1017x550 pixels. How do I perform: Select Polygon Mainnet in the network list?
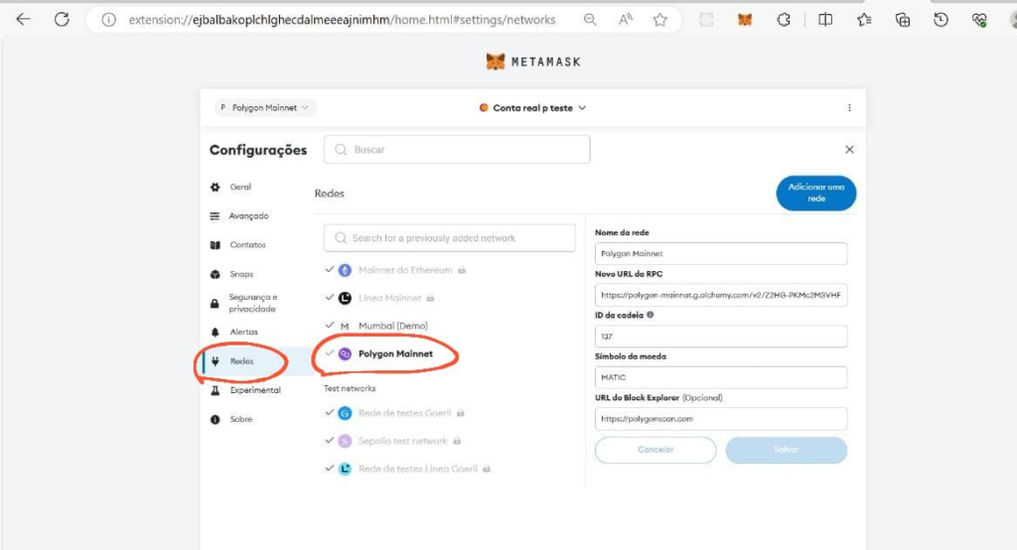pos(395,353)
